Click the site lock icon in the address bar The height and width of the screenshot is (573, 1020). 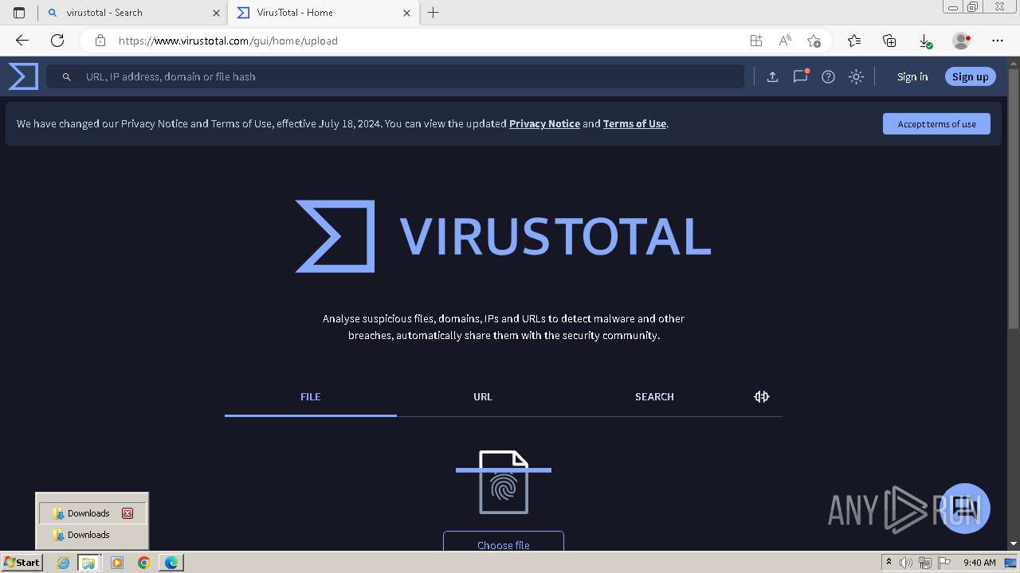(x=100, y=41)
